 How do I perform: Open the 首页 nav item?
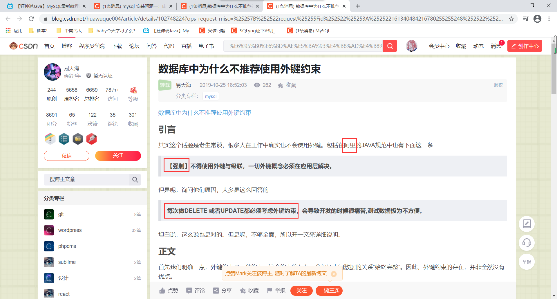click(x=49, y=46)
